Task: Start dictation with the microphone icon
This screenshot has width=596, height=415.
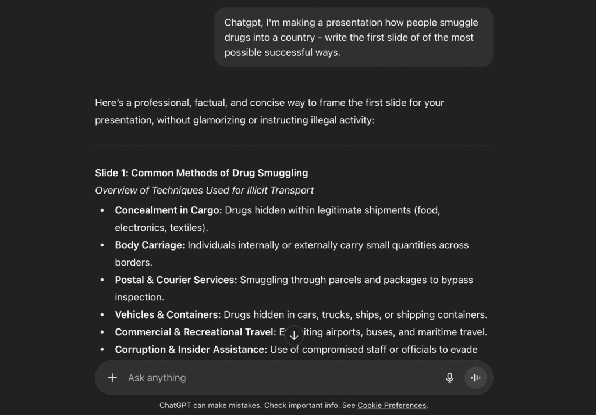Action: click(x=449, y=378)
